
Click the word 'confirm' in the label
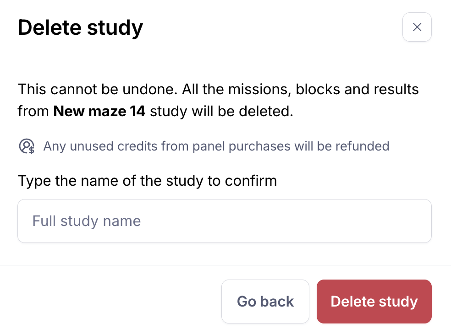point(251,181)
